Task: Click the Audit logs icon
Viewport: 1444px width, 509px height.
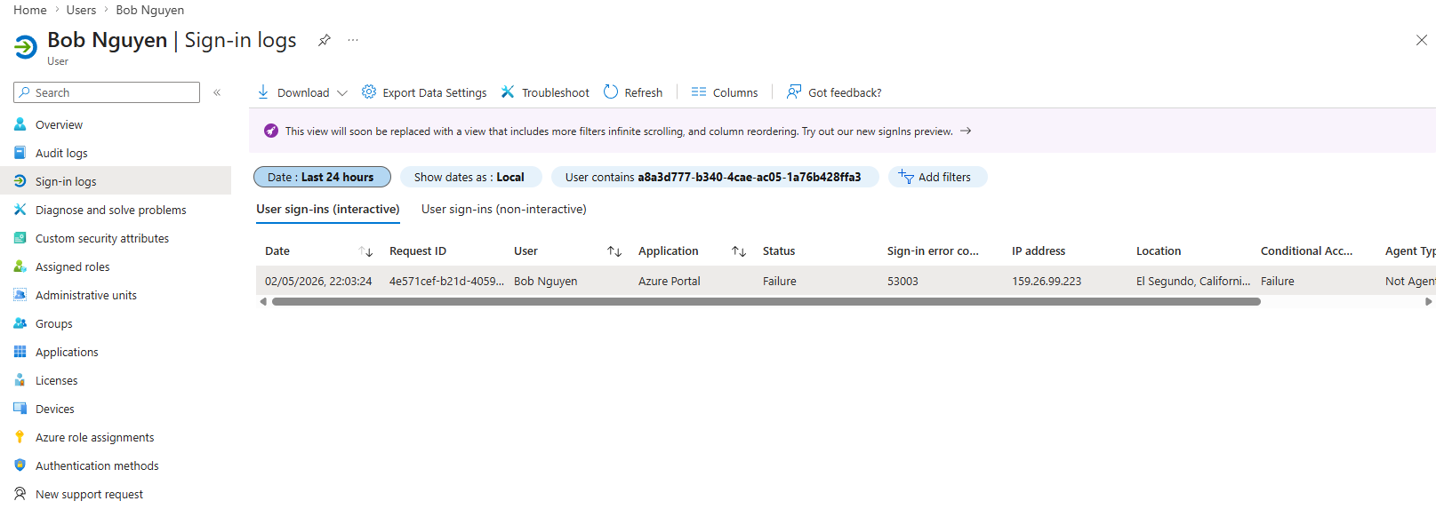Action: click(x=20, y=153)
